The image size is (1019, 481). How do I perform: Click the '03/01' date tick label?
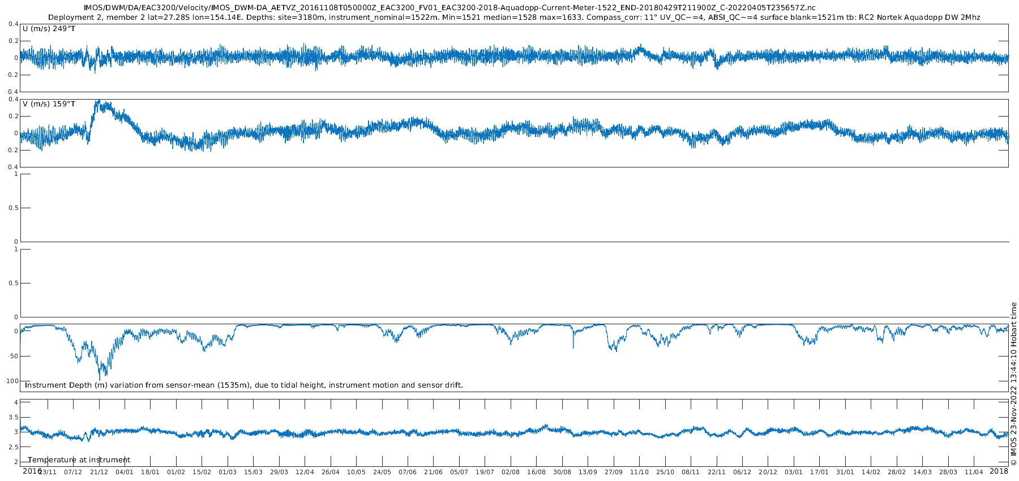794,472
